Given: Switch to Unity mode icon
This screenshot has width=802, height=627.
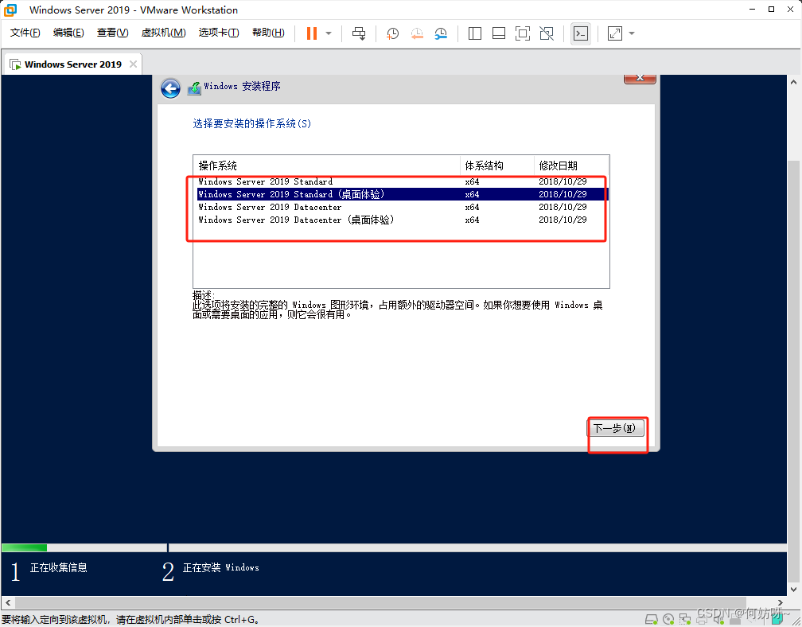Looking at the screenshot, I should click(x=547, y=33).
